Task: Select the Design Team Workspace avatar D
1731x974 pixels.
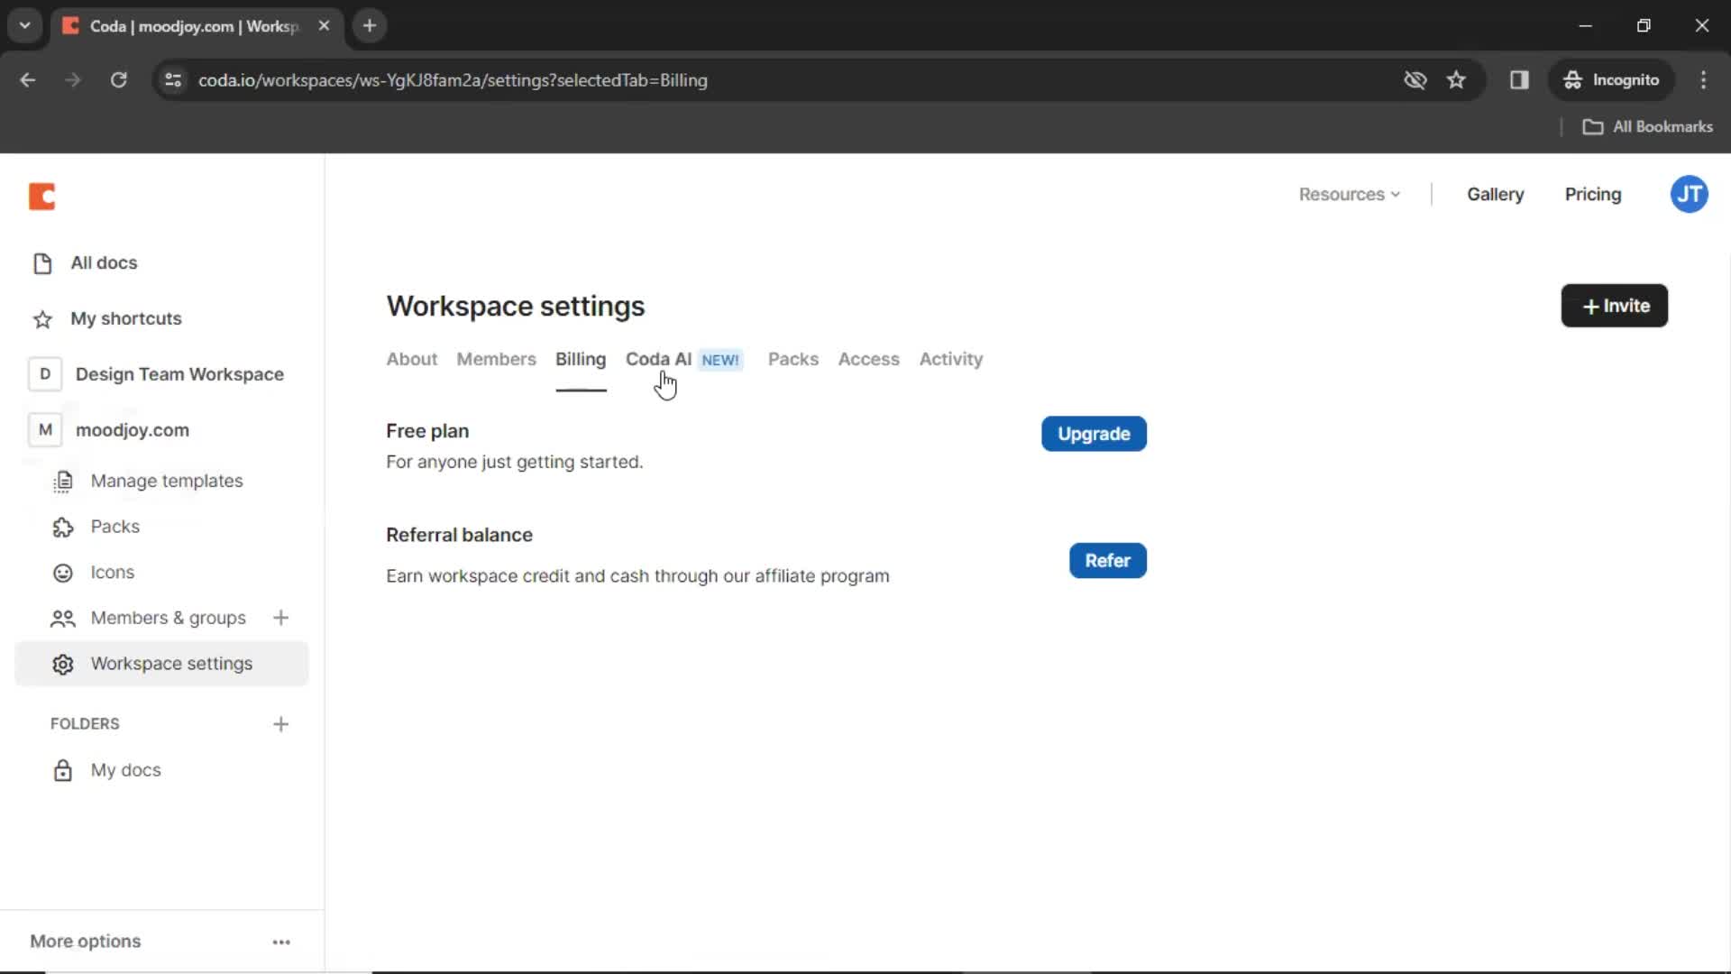Action: [45, 374]
